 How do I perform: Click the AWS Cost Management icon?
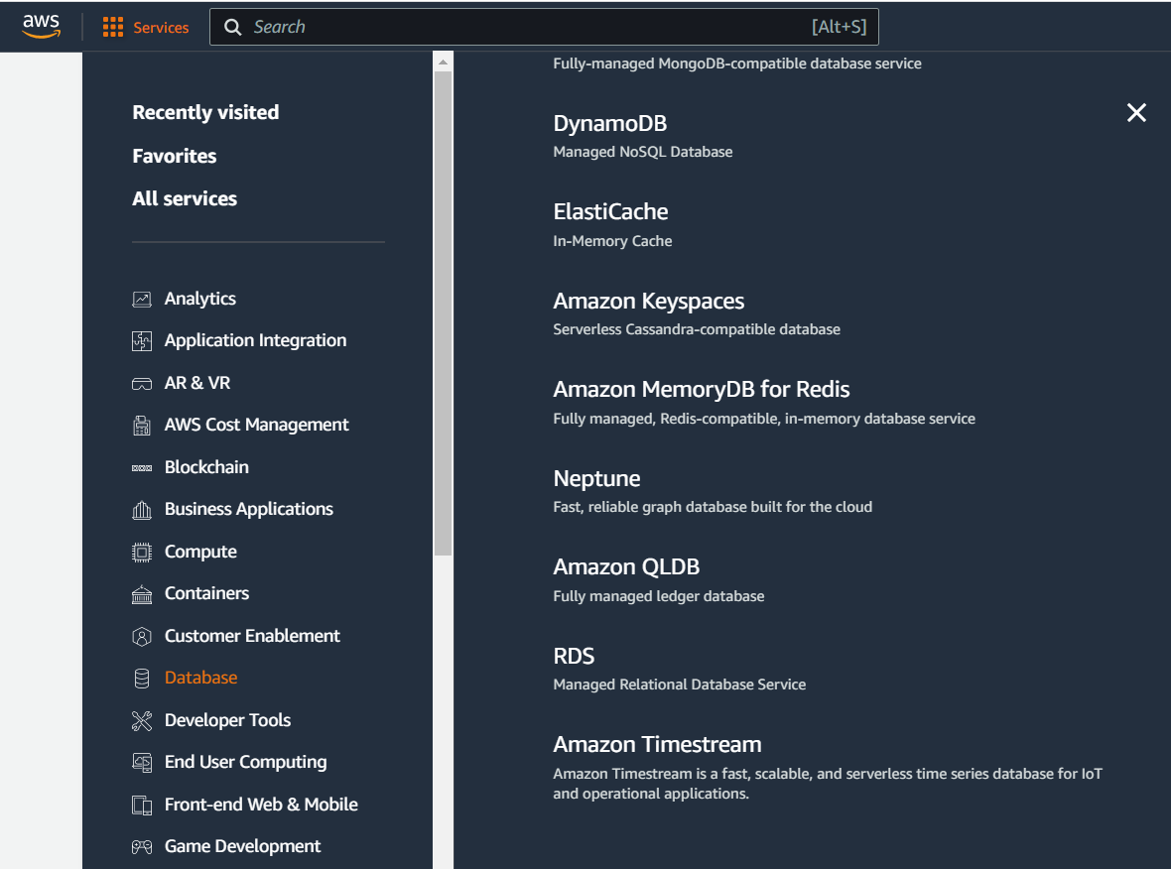point(142,426)
